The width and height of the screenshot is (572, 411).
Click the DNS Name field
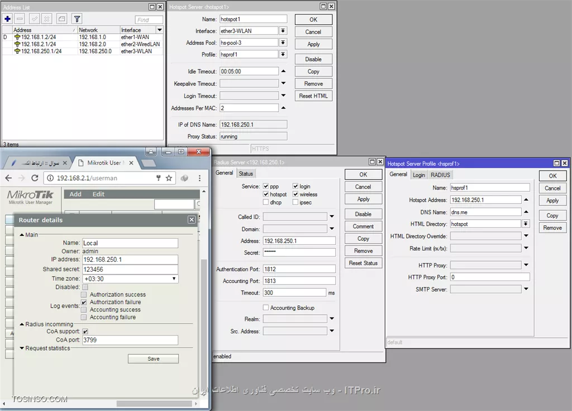[485, 212]
